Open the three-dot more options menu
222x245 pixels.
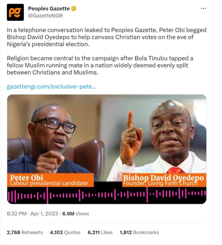(203, 8)
